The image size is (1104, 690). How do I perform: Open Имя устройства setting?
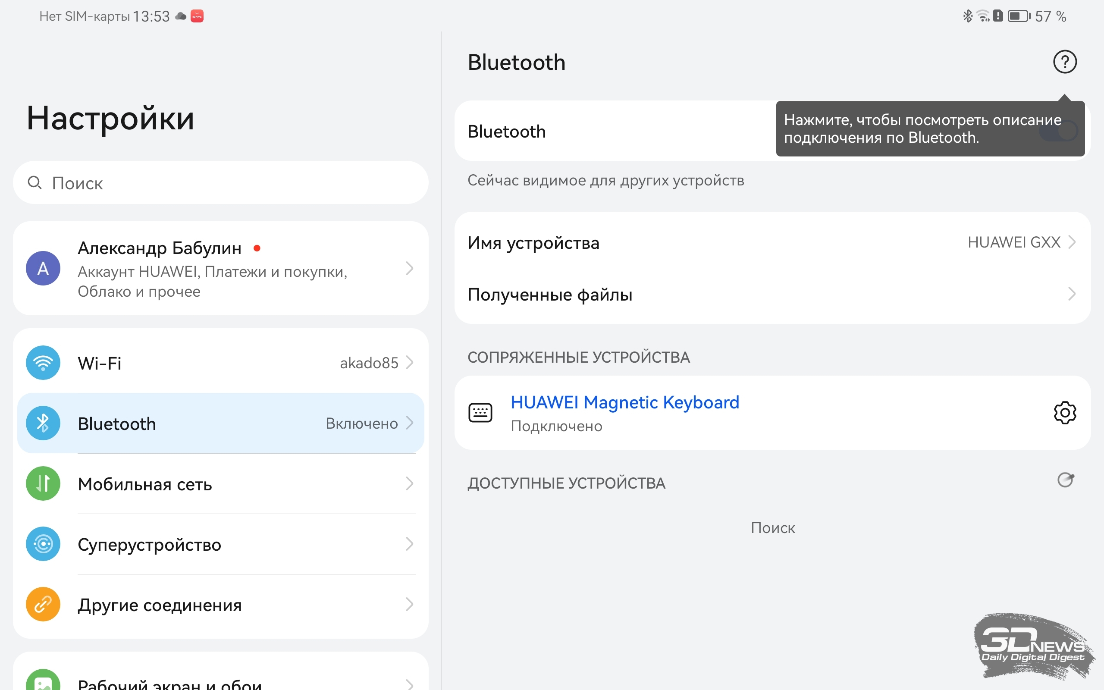click(772, 242)
